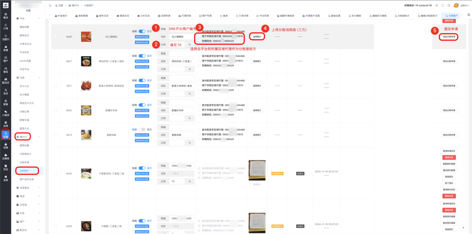Viewport: 472px width, 234px height.
Task: Open the 系统 system icon in left rail
Action: click(x=6, y=178)
